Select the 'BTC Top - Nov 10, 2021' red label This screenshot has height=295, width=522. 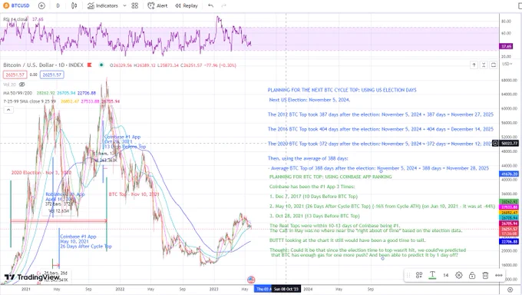click(x=134, y=194)
